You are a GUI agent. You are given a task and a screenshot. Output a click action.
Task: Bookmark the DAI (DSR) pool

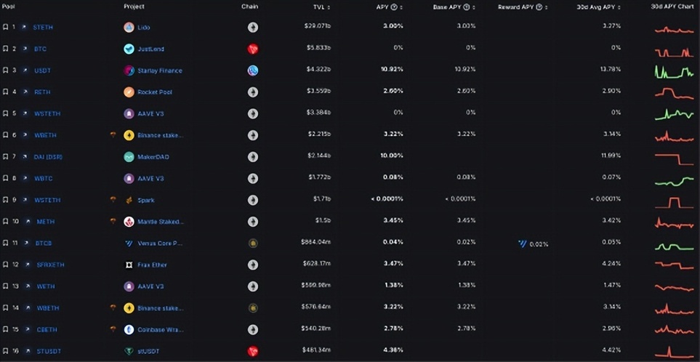pos(5,157)
